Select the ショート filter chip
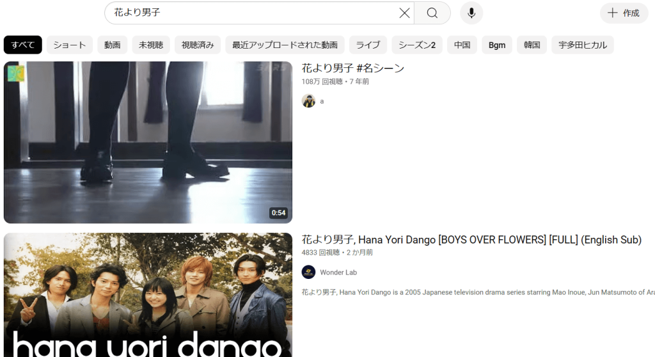This screenshot has width=655, height=357. coord(69,45)
